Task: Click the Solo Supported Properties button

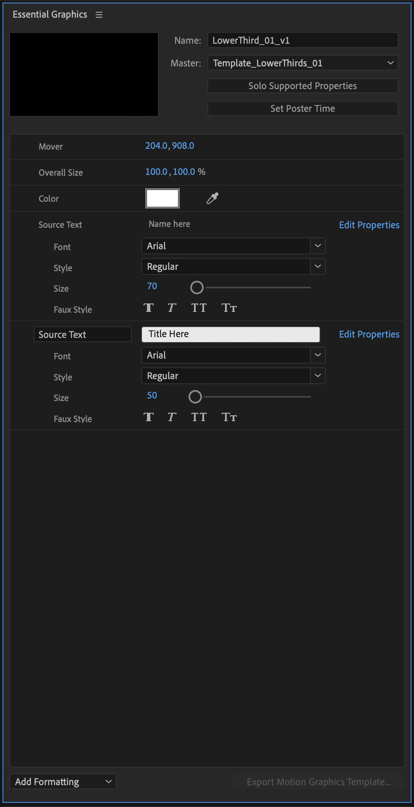Action: coord(303,86)
